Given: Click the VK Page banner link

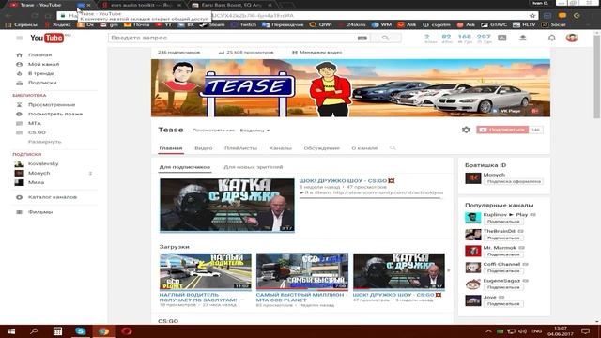Looking at the screenshot, I should (x=507, y=111).
